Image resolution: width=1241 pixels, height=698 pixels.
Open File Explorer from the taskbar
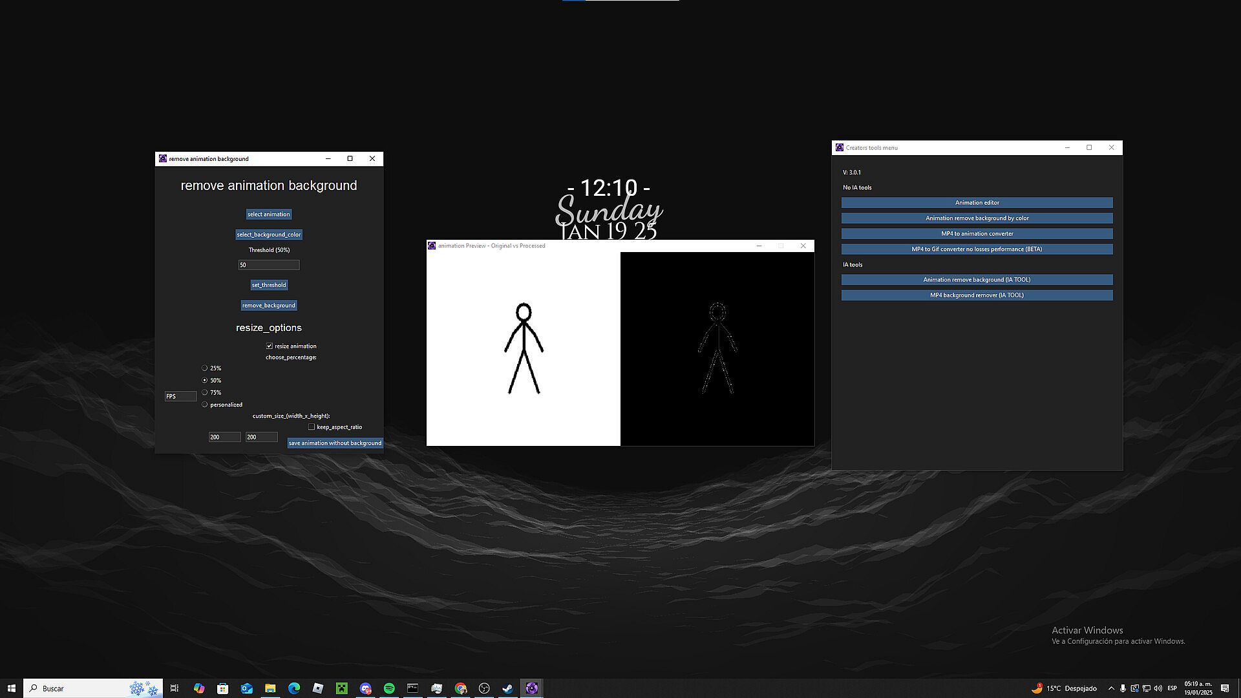tap(270, 688)
